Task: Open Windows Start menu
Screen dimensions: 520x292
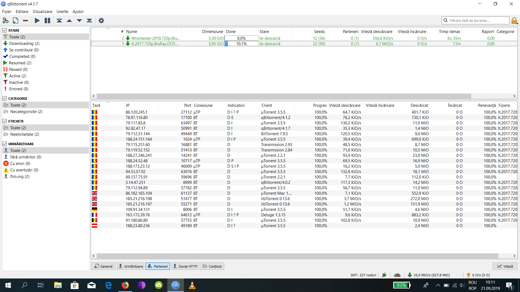Action: 8,285
